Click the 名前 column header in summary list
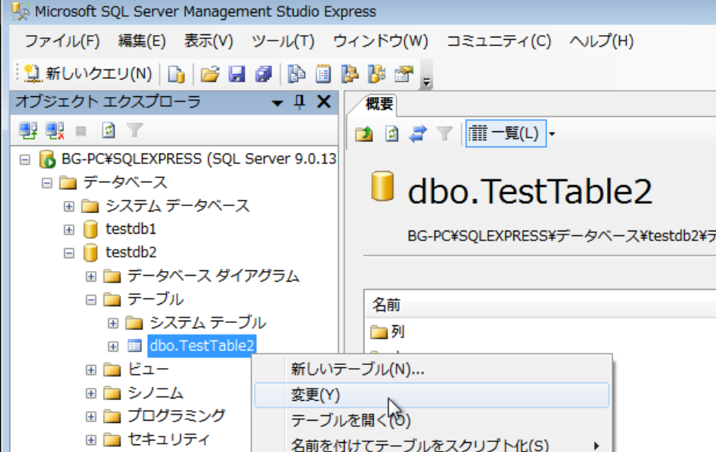This screenshot has height=452, width=716. click(386, 305)
